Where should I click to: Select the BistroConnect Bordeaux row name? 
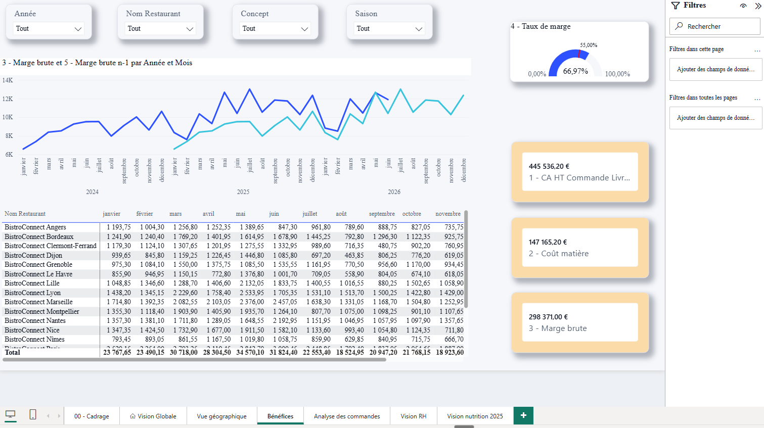(x=39, y=236)
